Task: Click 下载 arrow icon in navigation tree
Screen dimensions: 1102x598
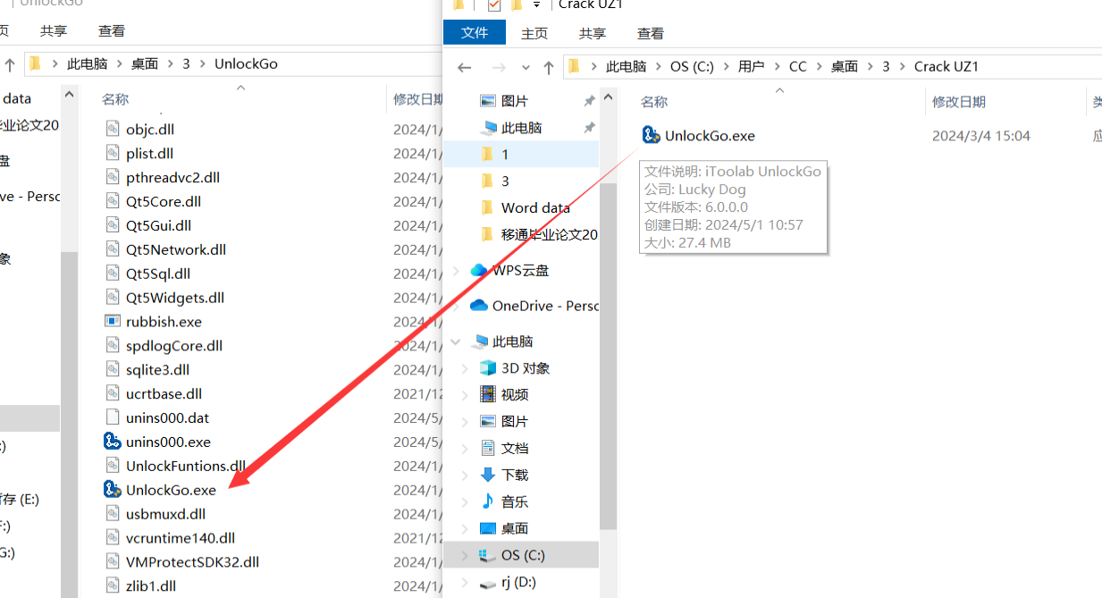Action: [x=488, y=475]
